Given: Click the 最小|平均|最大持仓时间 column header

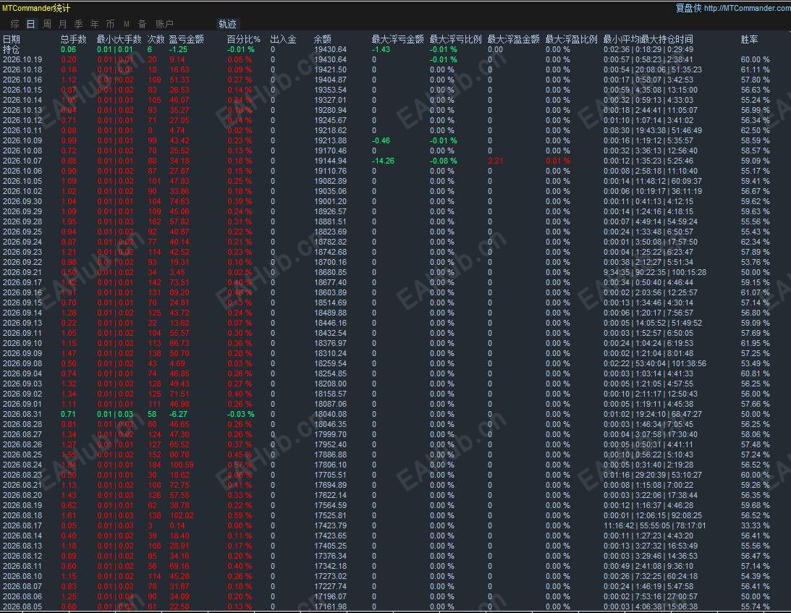Looking at the screenshot, I should pyautogui.click(x=648, y=39).
